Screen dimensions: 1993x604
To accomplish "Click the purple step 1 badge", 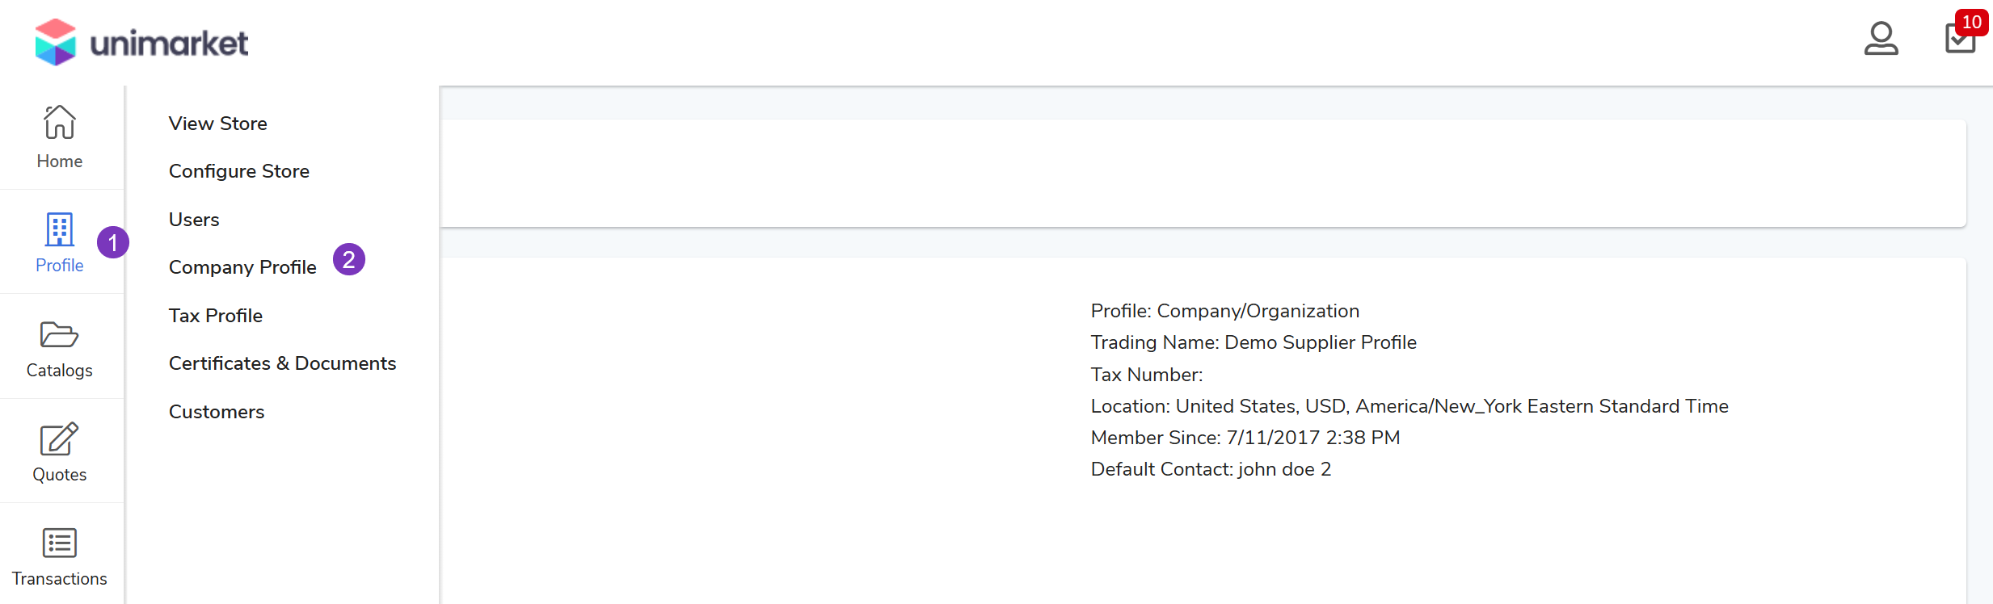I will tap(113, 242).
